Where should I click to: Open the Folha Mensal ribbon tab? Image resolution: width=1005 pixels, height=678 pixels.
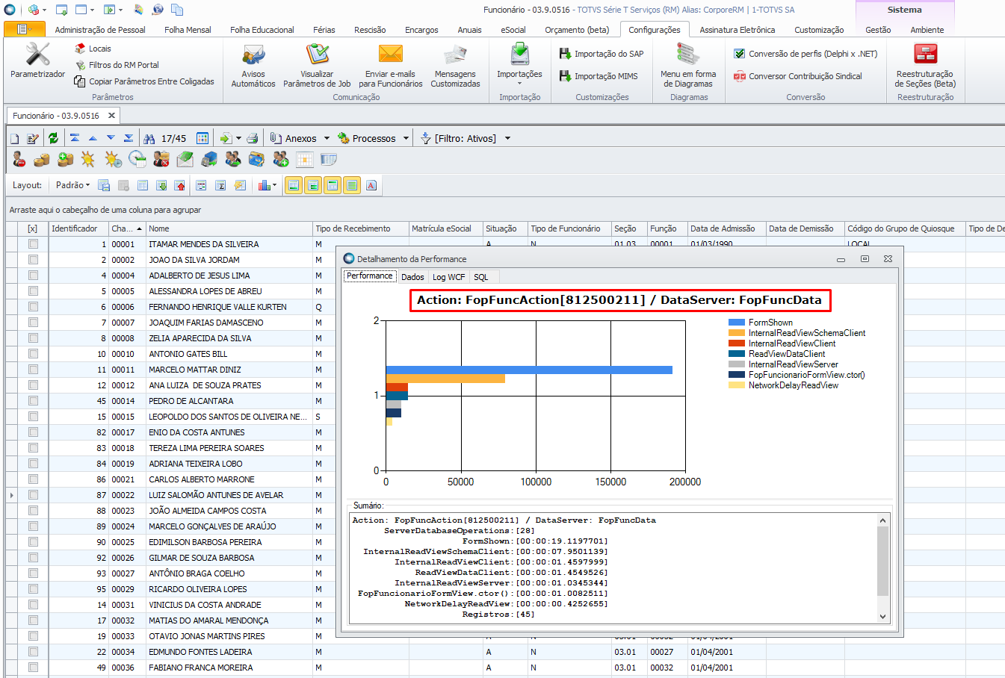click(x=188, y=30)
